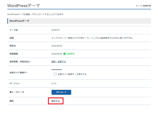
Task: Click the 契約更新・料金支払い row label
Action: click(20, 62)
